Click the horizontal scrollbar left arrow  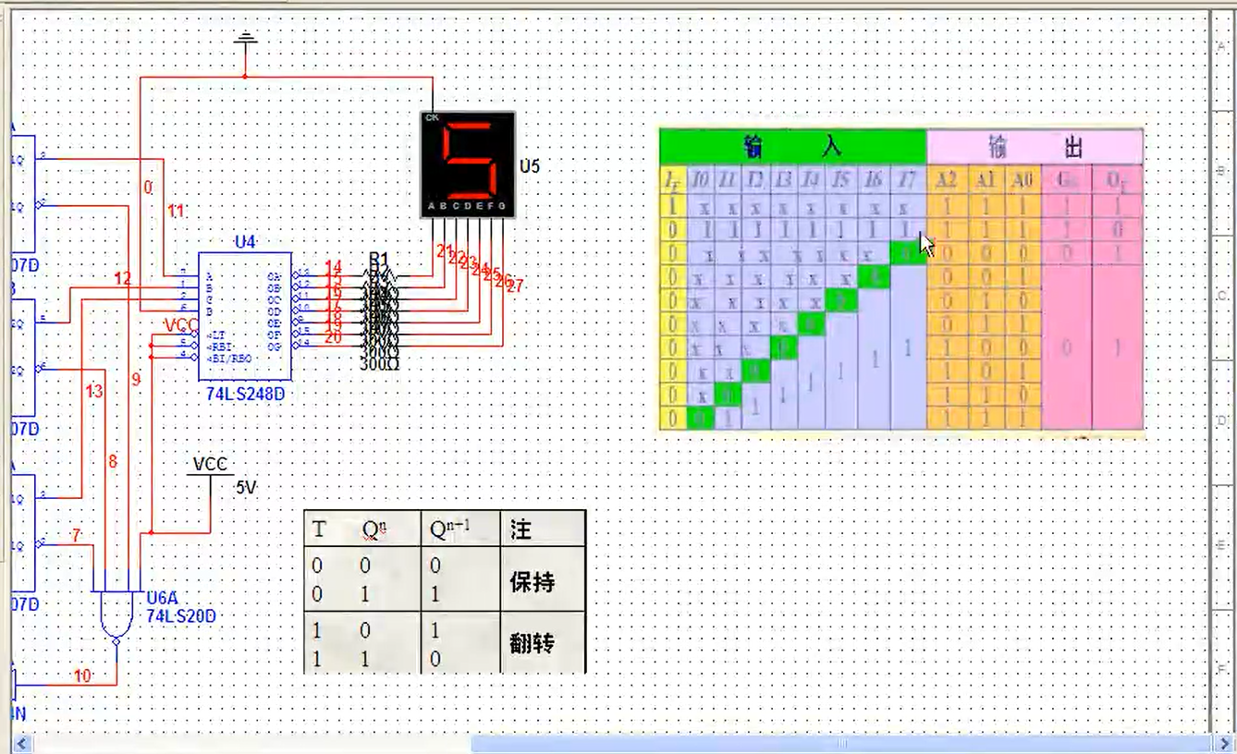coord(20,744)
